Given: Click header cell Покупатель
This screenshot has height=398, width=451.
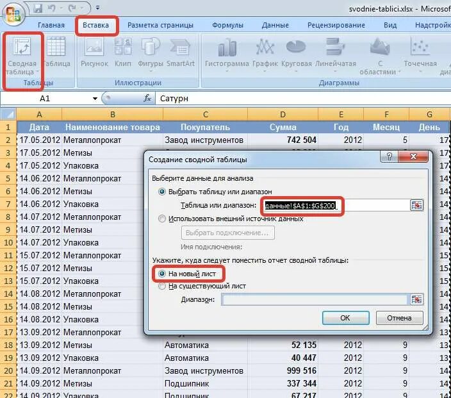Looking at the screenshot, I should pos(205,127).
